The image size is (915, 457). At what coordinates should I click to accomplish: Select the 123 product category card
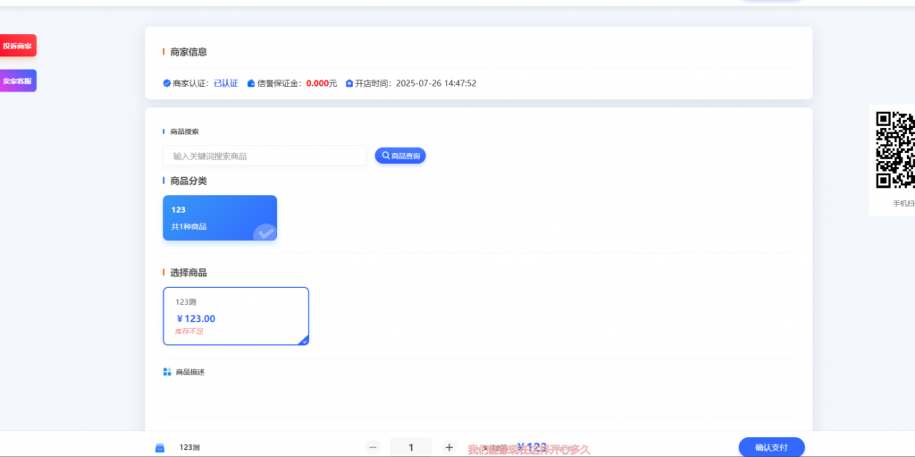tap(219, 217)
